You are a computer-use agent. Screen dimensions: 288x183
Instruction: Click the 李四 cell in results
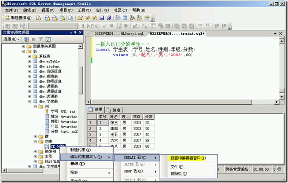(114, 128)
